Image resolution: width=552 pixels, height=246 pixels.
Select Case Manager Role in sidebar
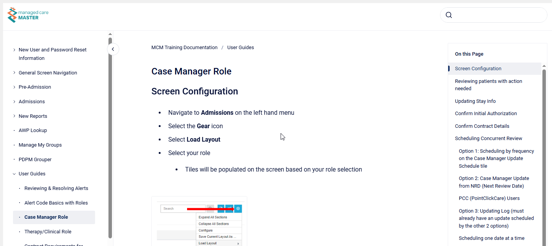[x=54, y=217]
